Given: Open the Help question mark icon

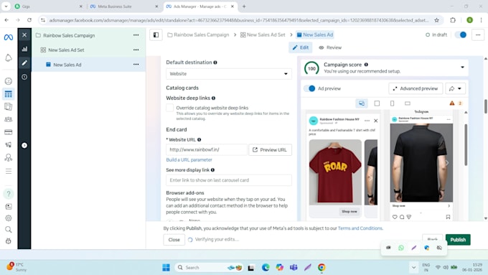Looking at the screenshot, I should point(9,194).
